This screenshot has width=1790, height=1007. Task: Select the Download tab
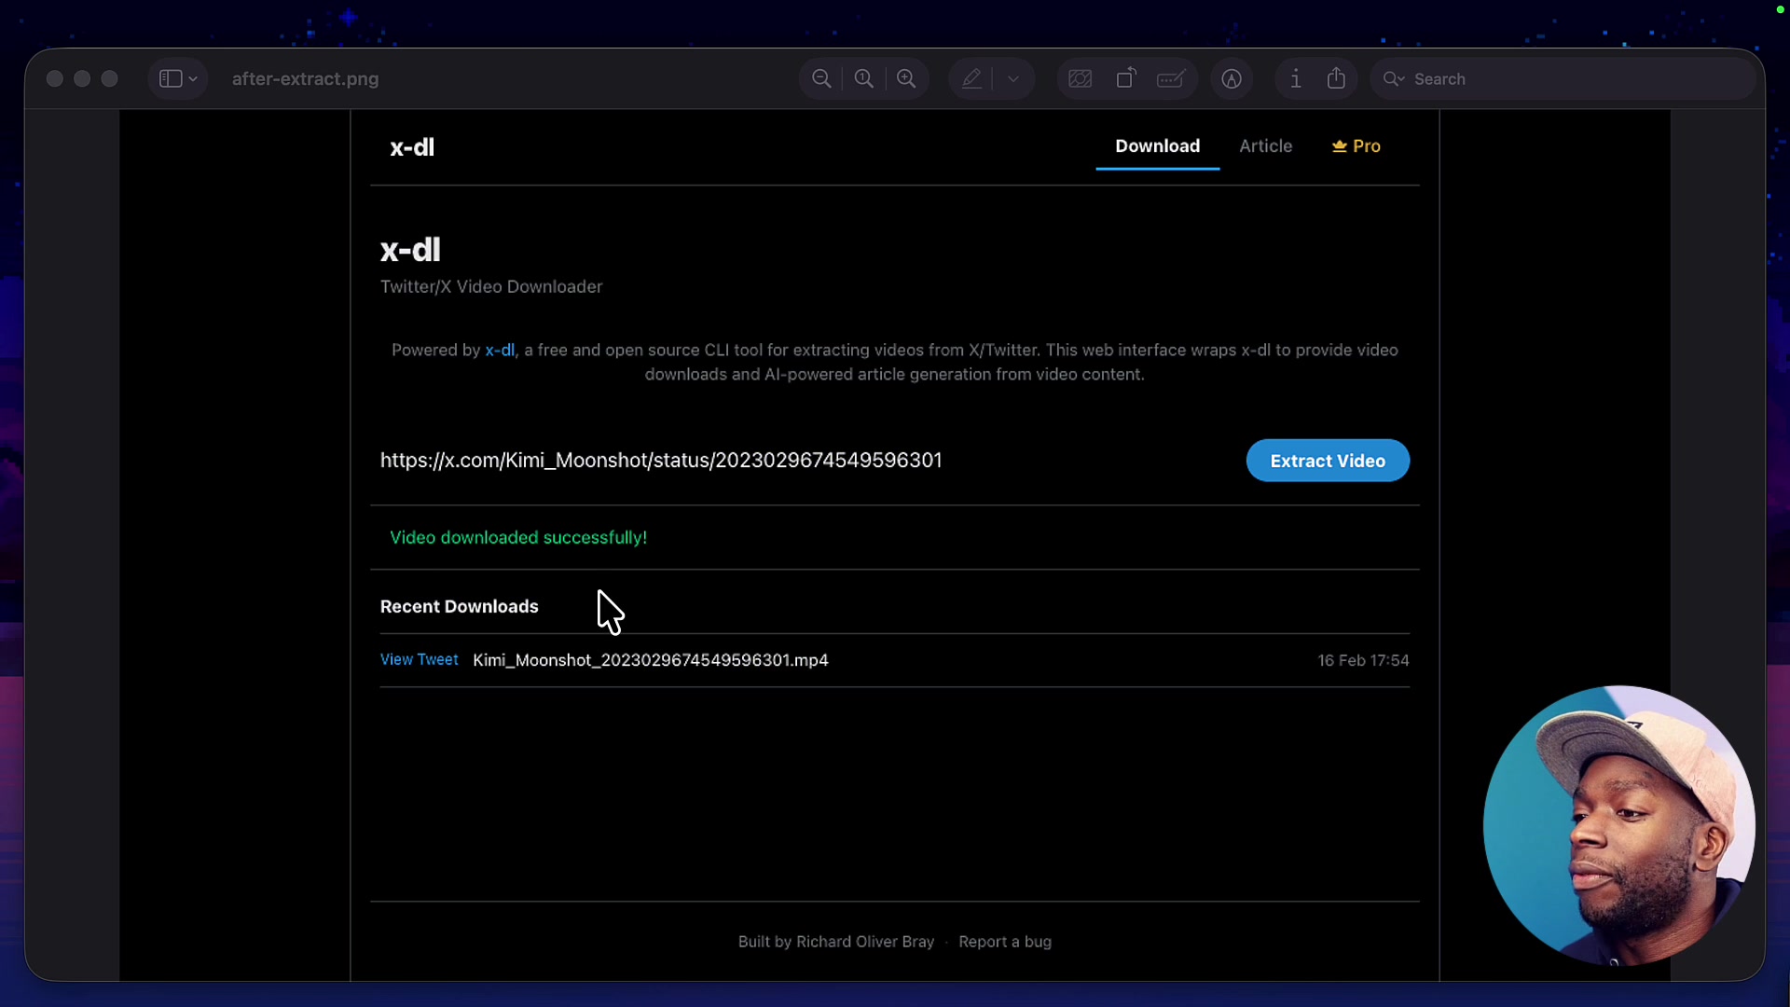(1157, 146)
